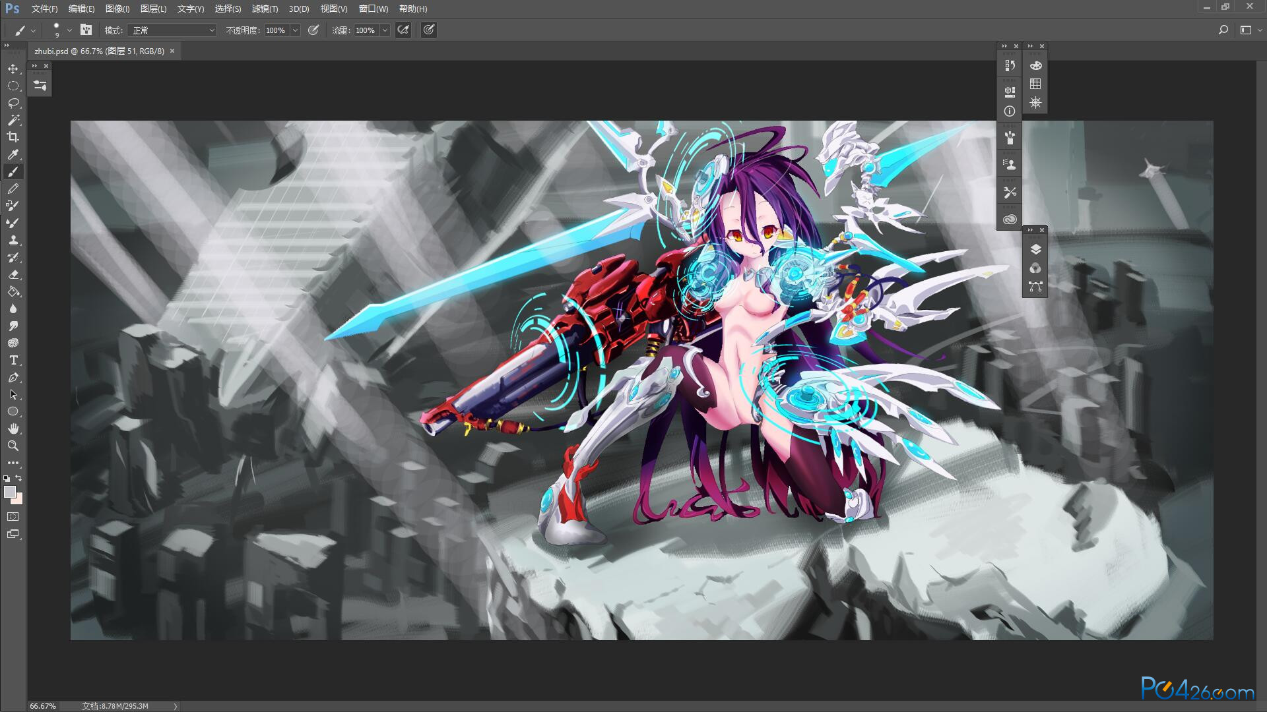This screenshot has height=712, width=1267.
Task: Select the Hand tool
Action: [13, 429]
